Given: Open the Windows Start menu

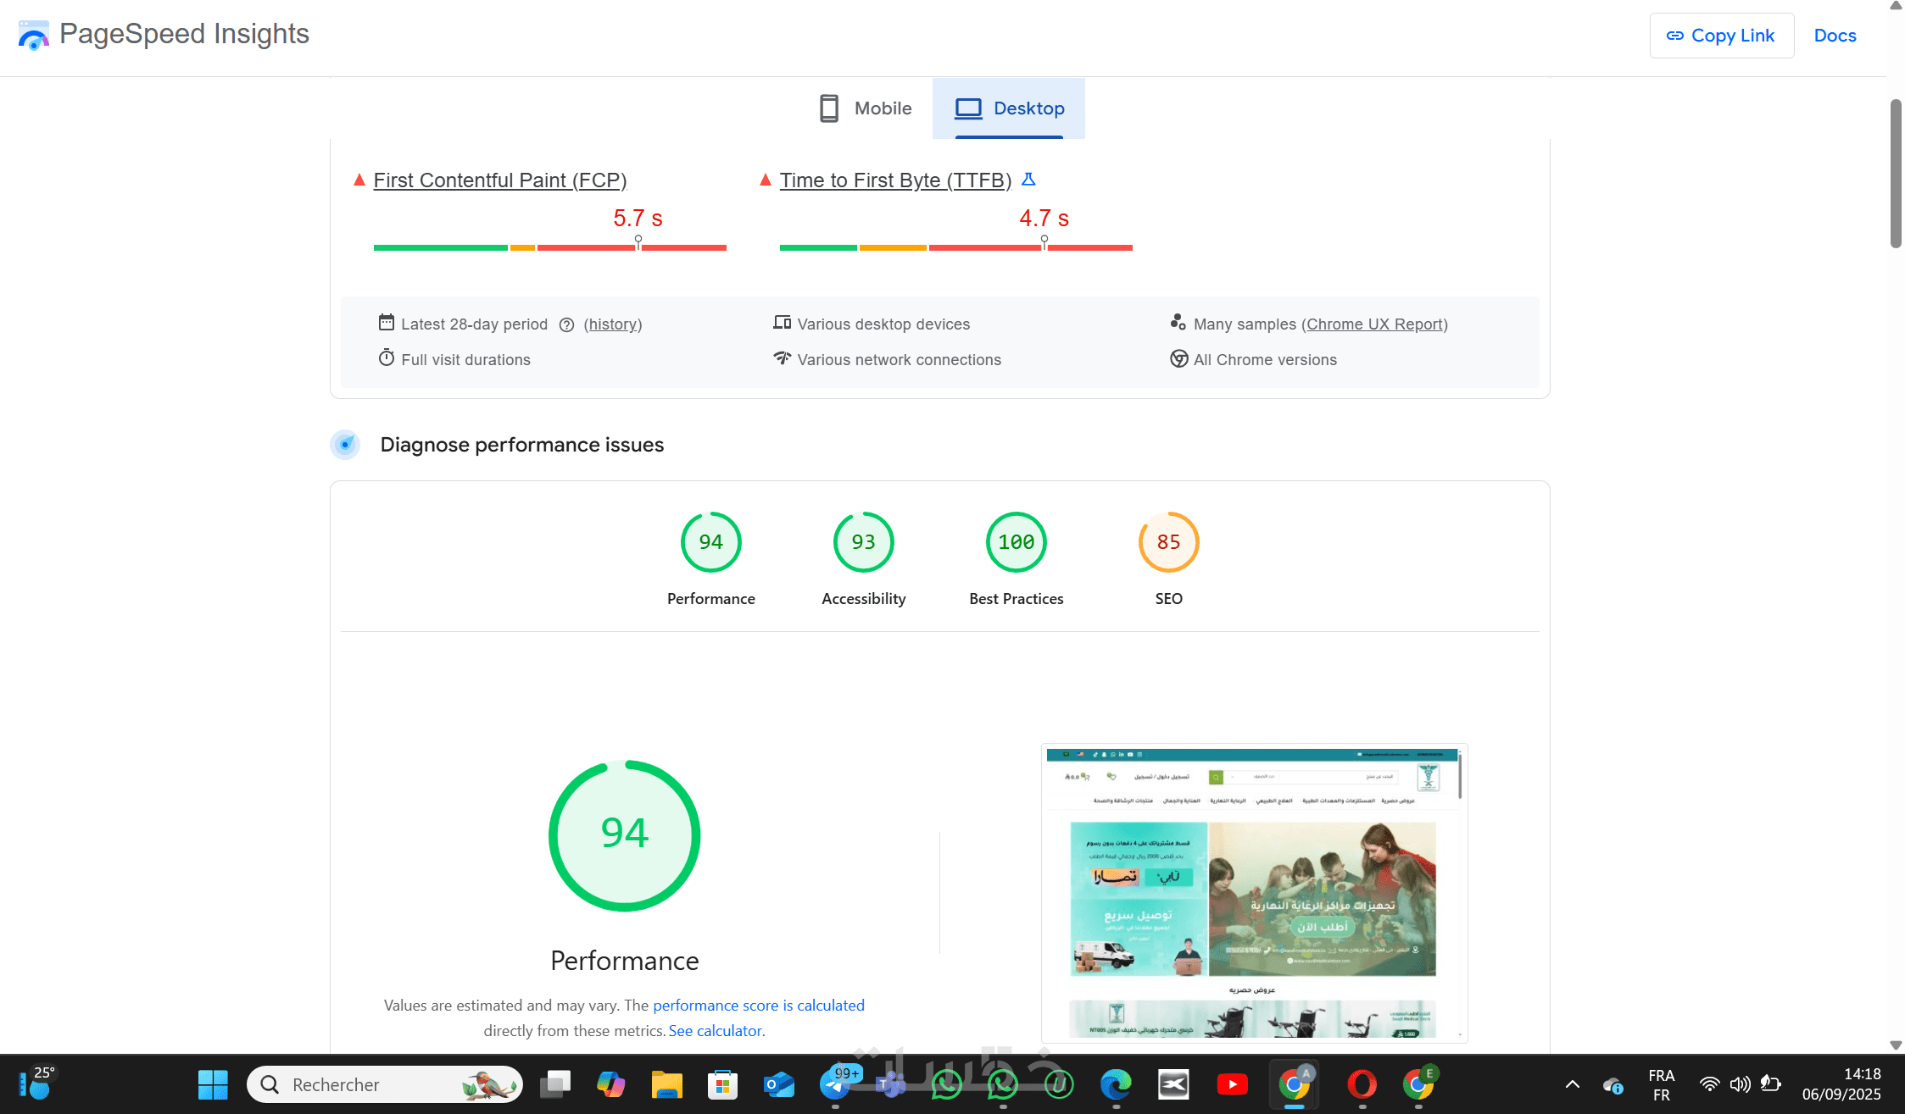Looking at the screenshot, I should pyautogui.click(x=213, y=1084).
